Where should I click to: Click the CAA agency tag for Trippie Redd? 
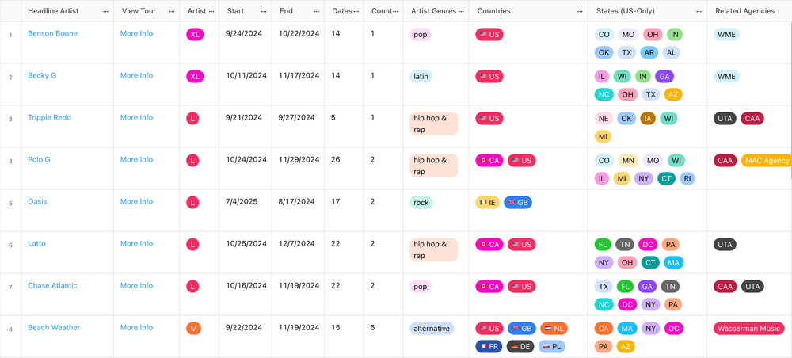(752, 119)
